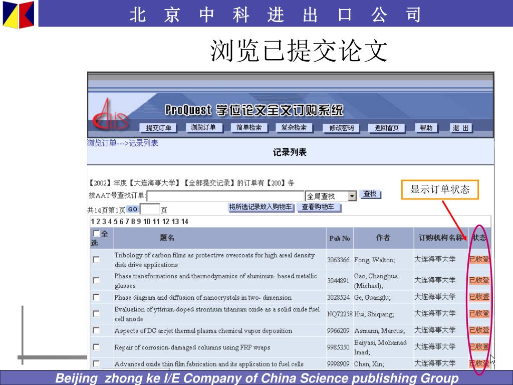Viewport: 513px width, 385px height.
Task: Open the 帮助 help button
Action: [426, 128]
